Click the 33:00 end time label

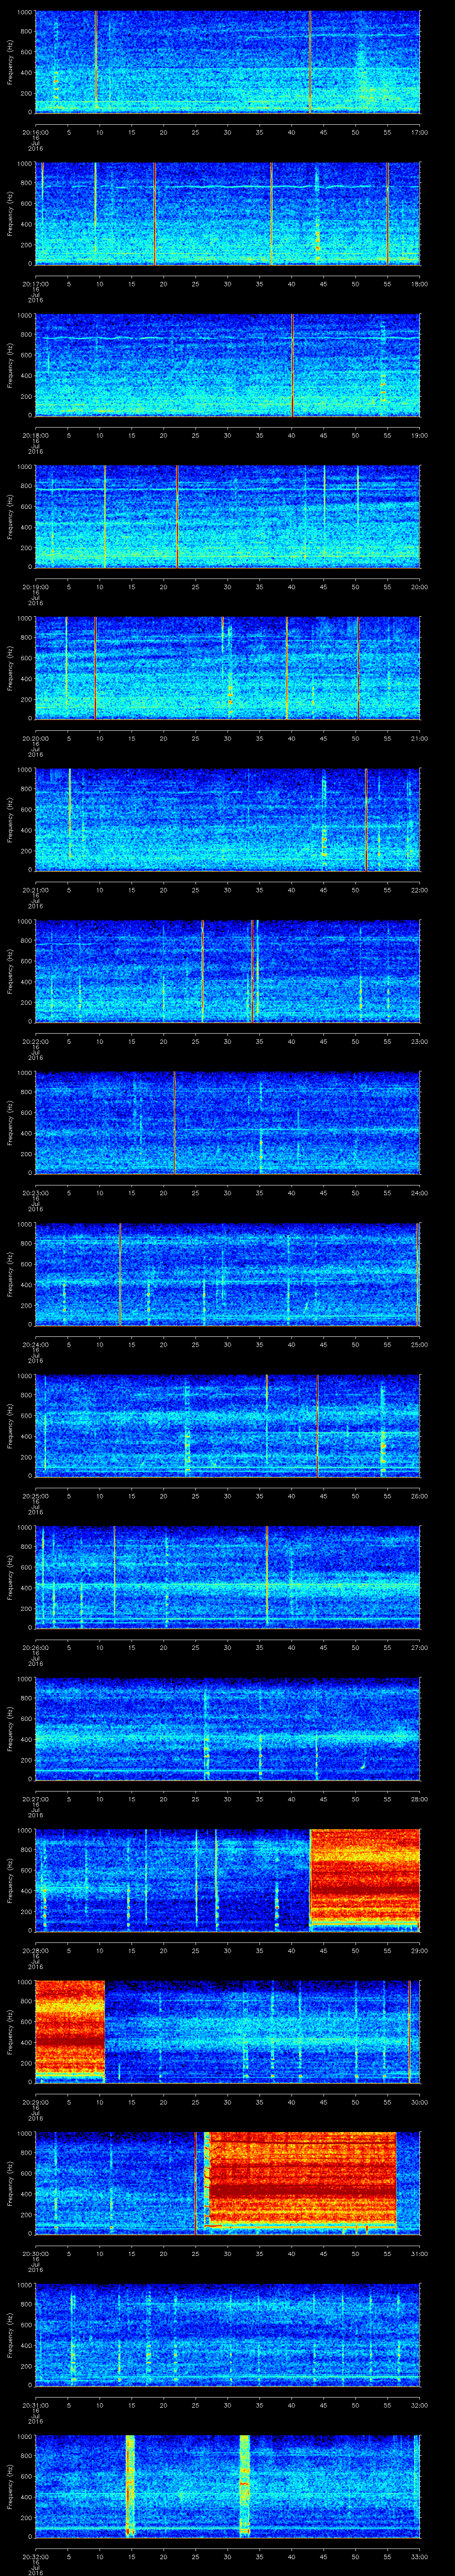pyautogui.click(x=419, y=2556)
